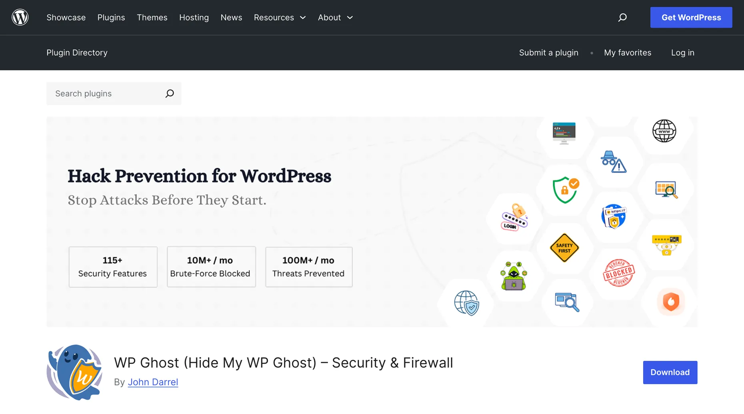Click the Log in link
This screenshot has height=414, width=744.
[x=682, y=52]
